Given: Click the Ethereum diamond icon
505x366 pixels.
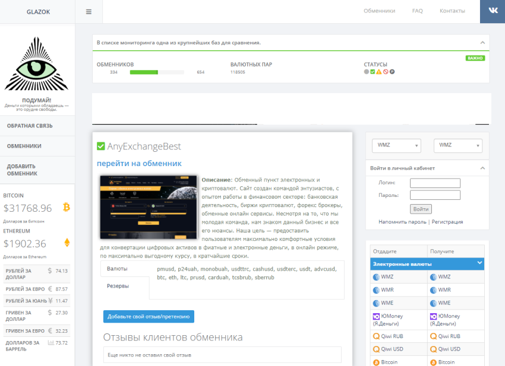Looking at the screenshot, I should tap(67, 243).
